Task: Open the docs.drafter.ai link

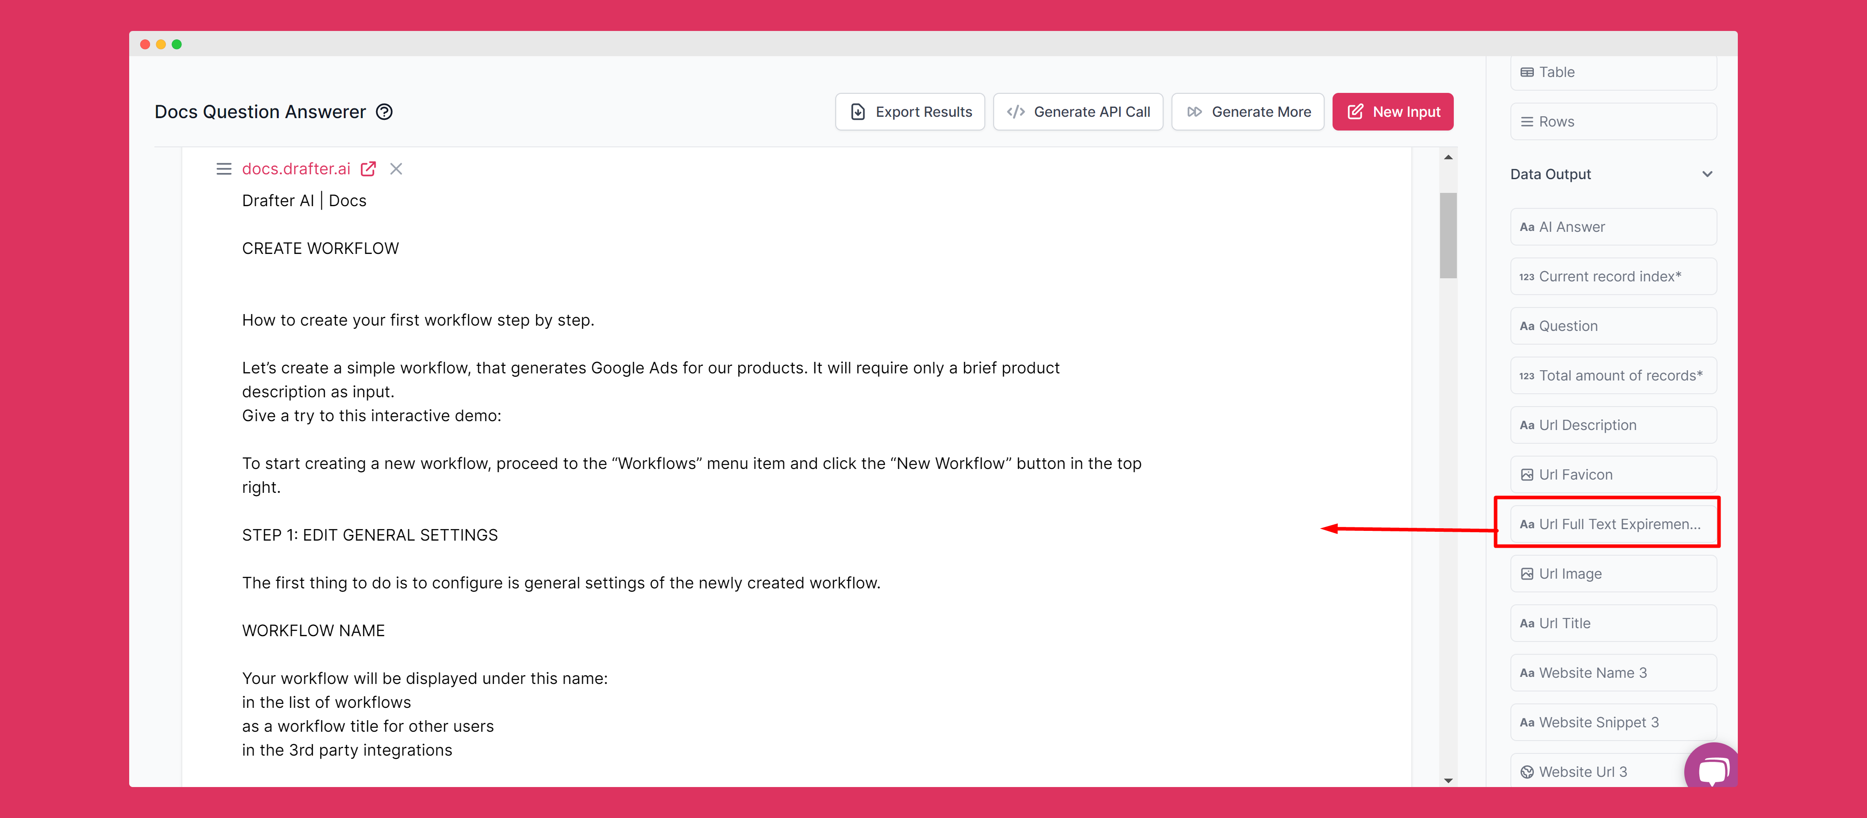Action: 296,169
